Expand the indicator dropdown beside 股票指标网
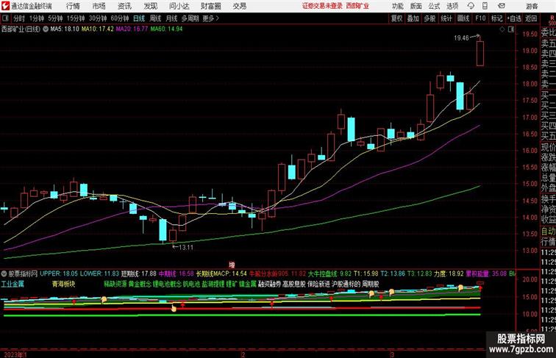Screen dimensions: 556x358 tap(4, 273)
